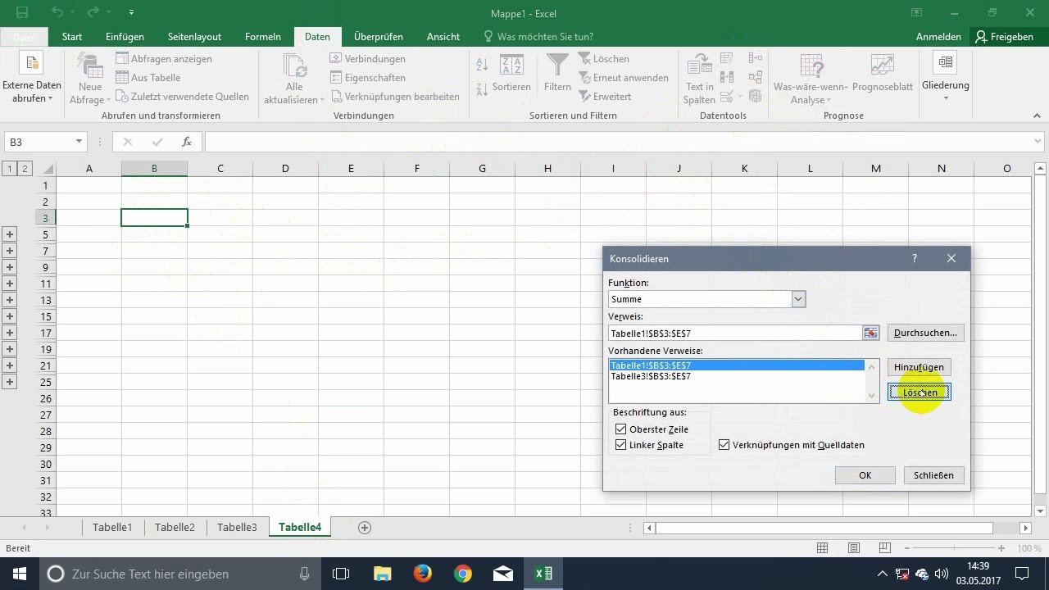
Task: Click the zoom in plus button
Action: (1001, 548)
